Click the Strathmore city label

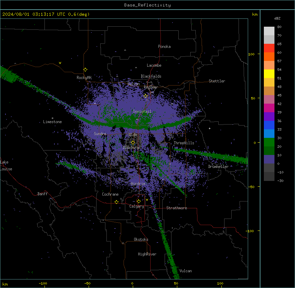(177, 208)
